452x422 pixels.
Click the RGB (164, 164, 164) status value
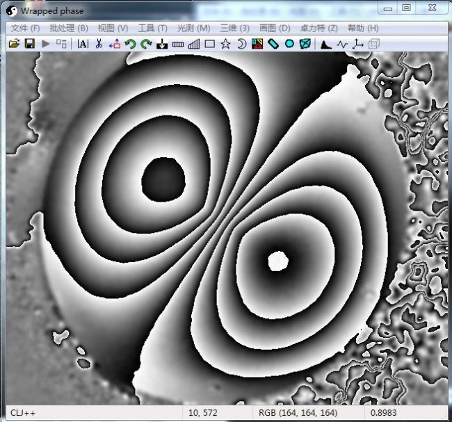click(298, 413)
